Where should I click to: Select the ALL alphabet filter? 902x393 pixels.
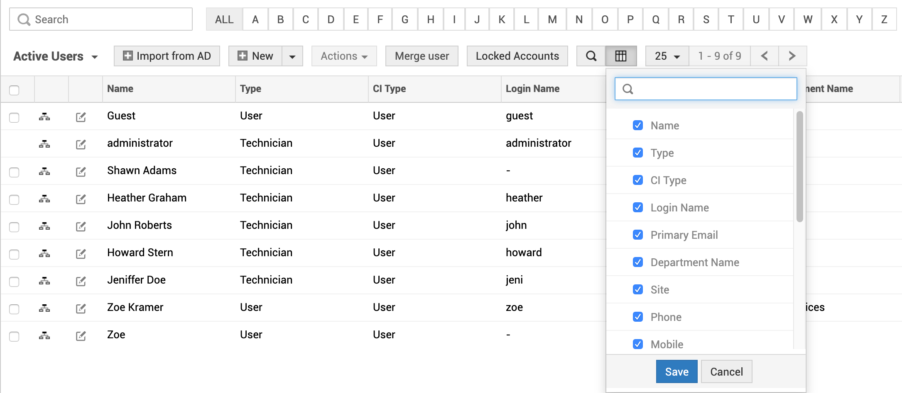point(224,19)
